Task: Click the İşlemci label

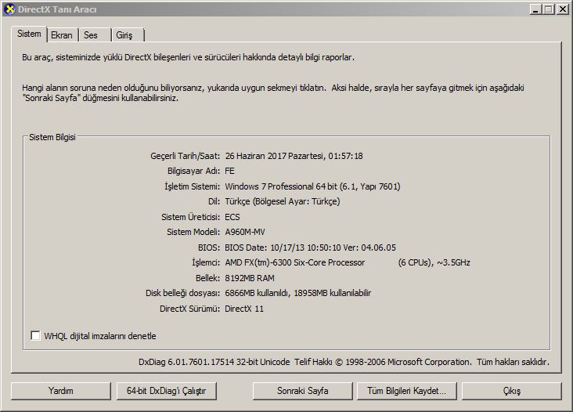Action: click(x=206, y=262)
